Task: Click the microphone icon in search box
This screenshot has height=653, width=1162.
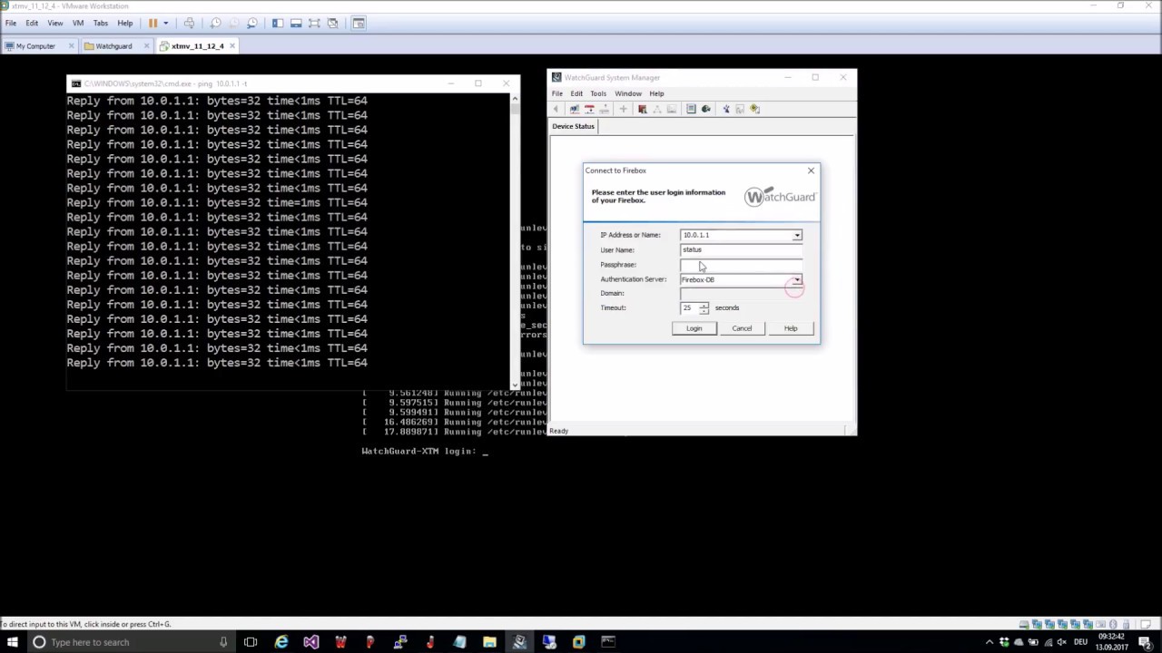Action: (x=223, y=642)
